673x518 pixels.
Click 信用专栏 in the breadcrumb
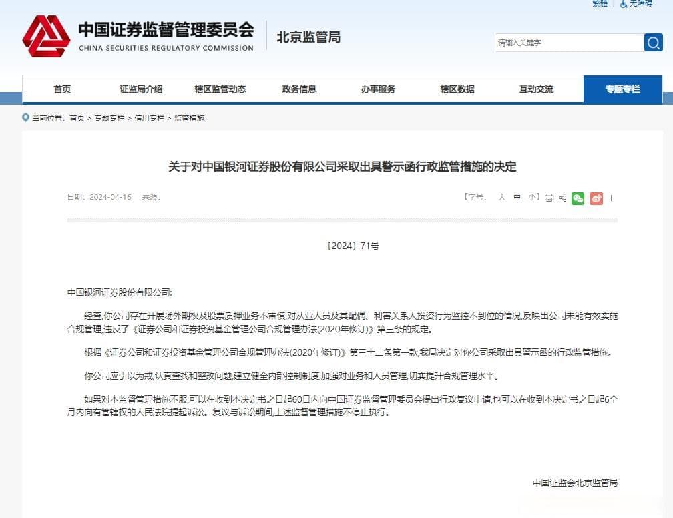(x=150, y=118)
